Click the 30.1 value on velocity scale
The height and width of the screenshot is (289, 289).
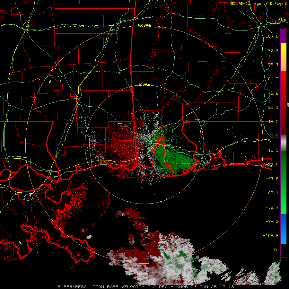tap(273, 107)
